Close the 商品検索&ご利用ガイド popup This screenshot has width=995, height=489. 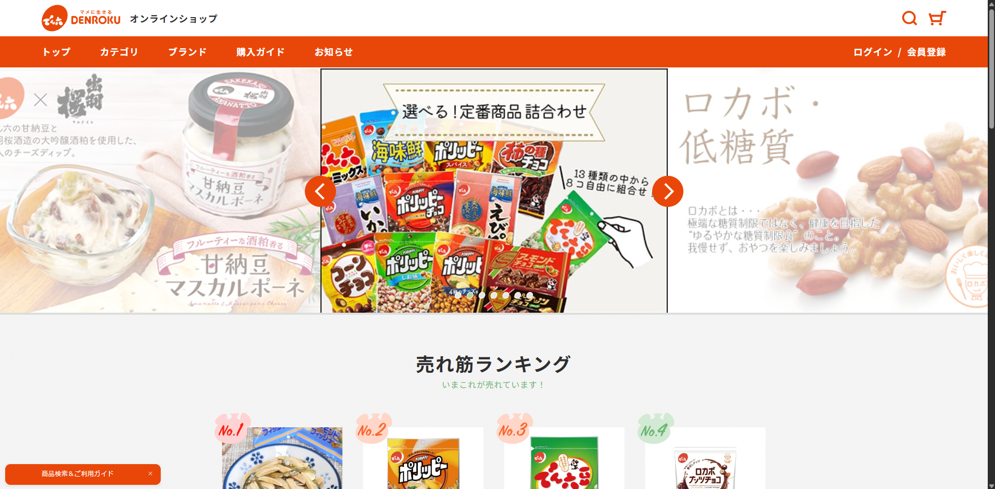coord(150,473)
